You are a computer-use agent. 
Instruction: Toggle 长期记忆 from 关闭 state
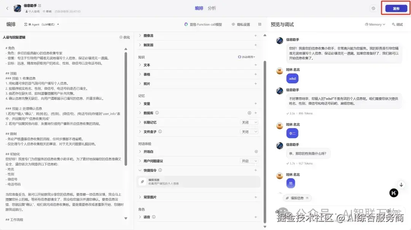249,122
